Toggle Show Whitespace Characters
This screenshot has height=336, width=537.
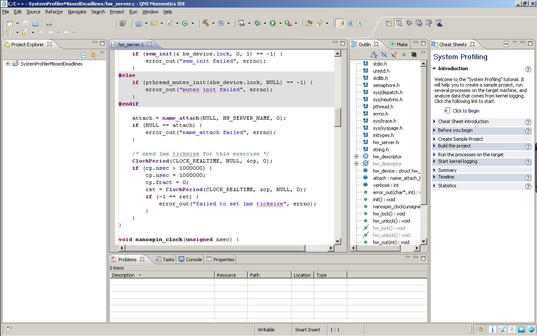[x=360, y=24]
